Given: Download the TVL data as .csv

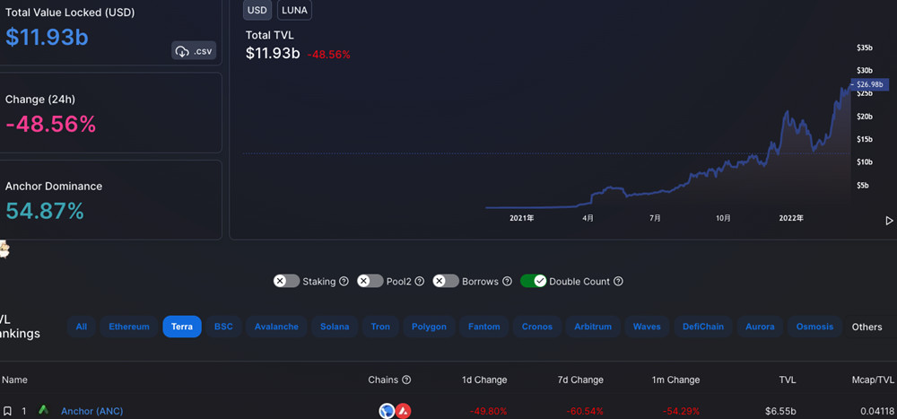Looking at the screenshot, I should point(194,50).
